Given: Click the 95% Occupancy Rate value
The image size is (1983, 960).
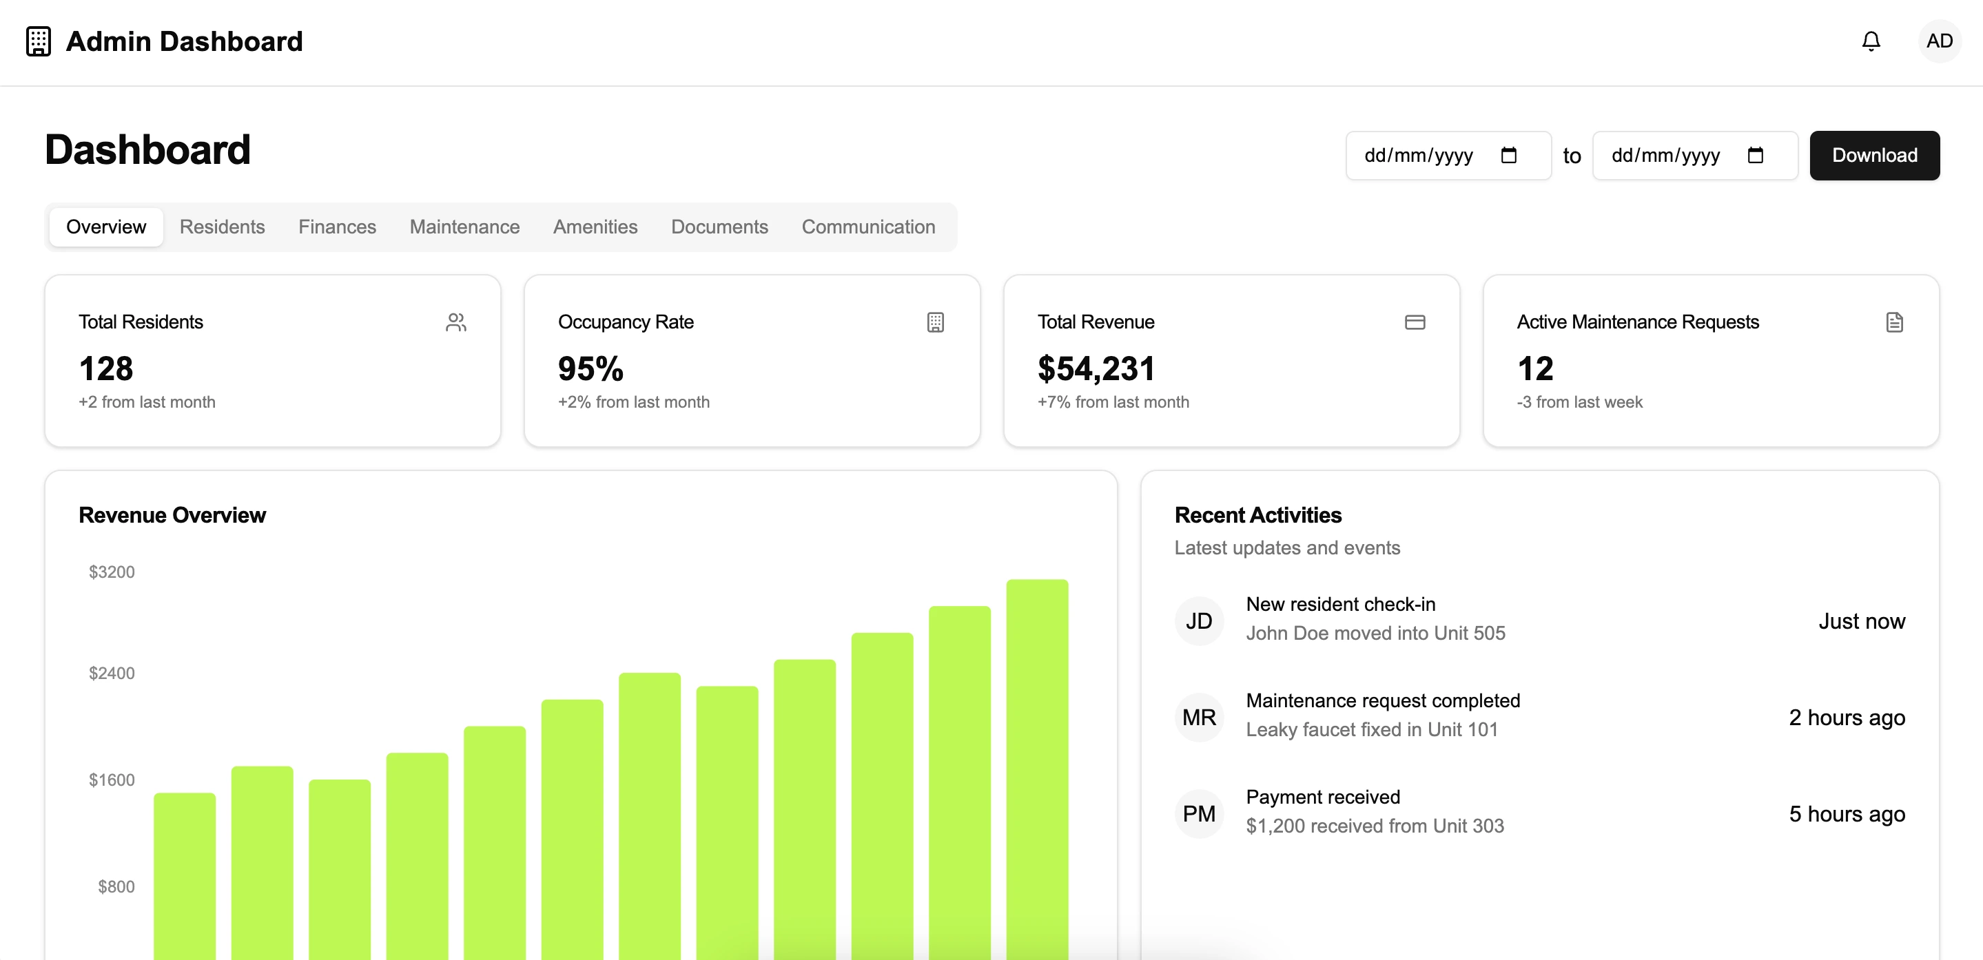Looking at the screenshot, I should [590, 368].
